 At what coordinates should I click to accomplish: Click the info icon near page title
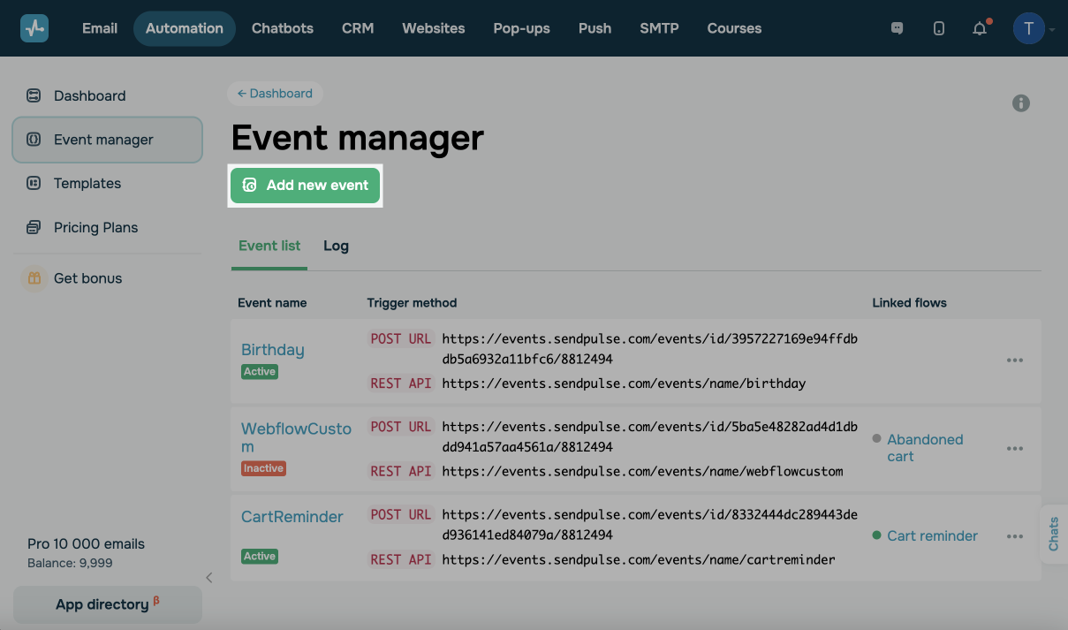(x=1020, y=103)
